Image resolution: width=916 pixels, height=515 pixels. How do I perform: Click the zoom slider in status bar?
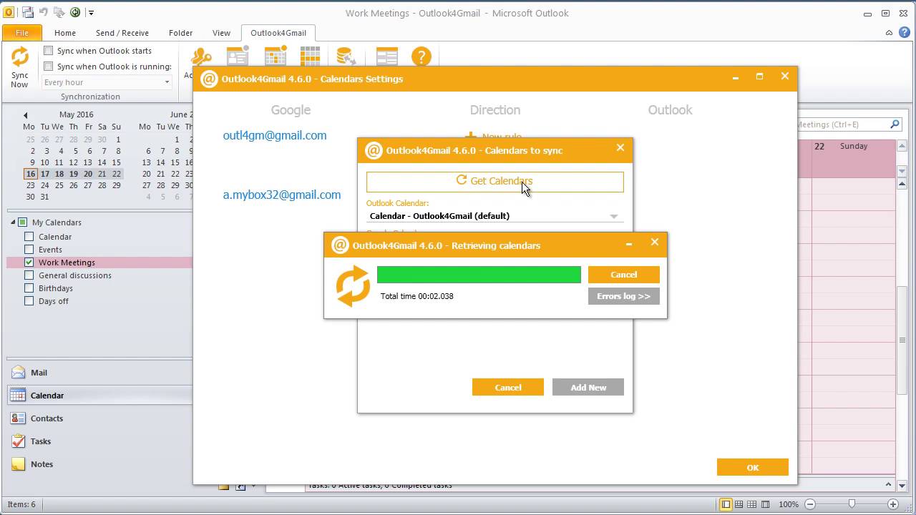tap(851, 504)
